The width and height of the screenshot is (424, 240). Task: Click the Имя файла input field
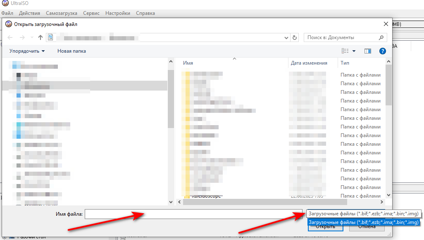[x=193, y=214]
